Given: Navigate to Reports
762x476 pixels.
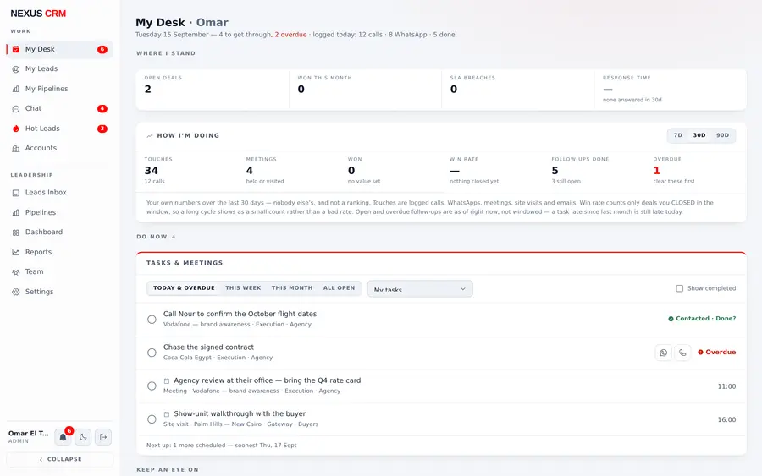Looking at the screenshot, I should click(60, 252).
